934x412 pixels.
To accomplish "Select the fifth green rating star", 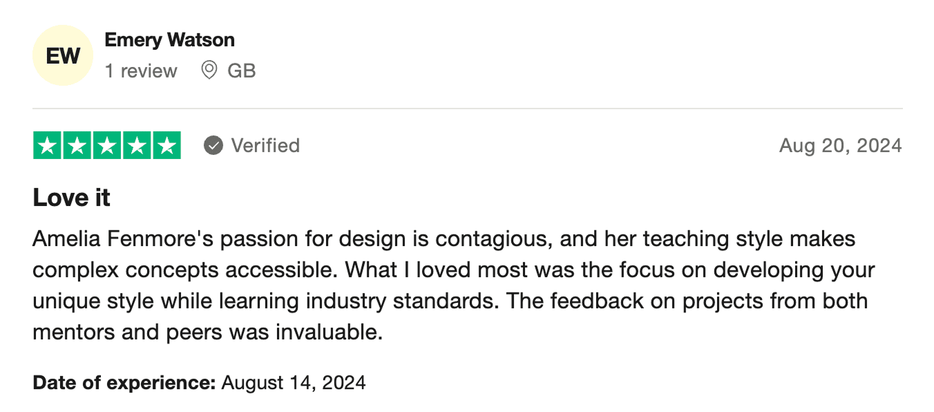I will click(x=166, y=145).
